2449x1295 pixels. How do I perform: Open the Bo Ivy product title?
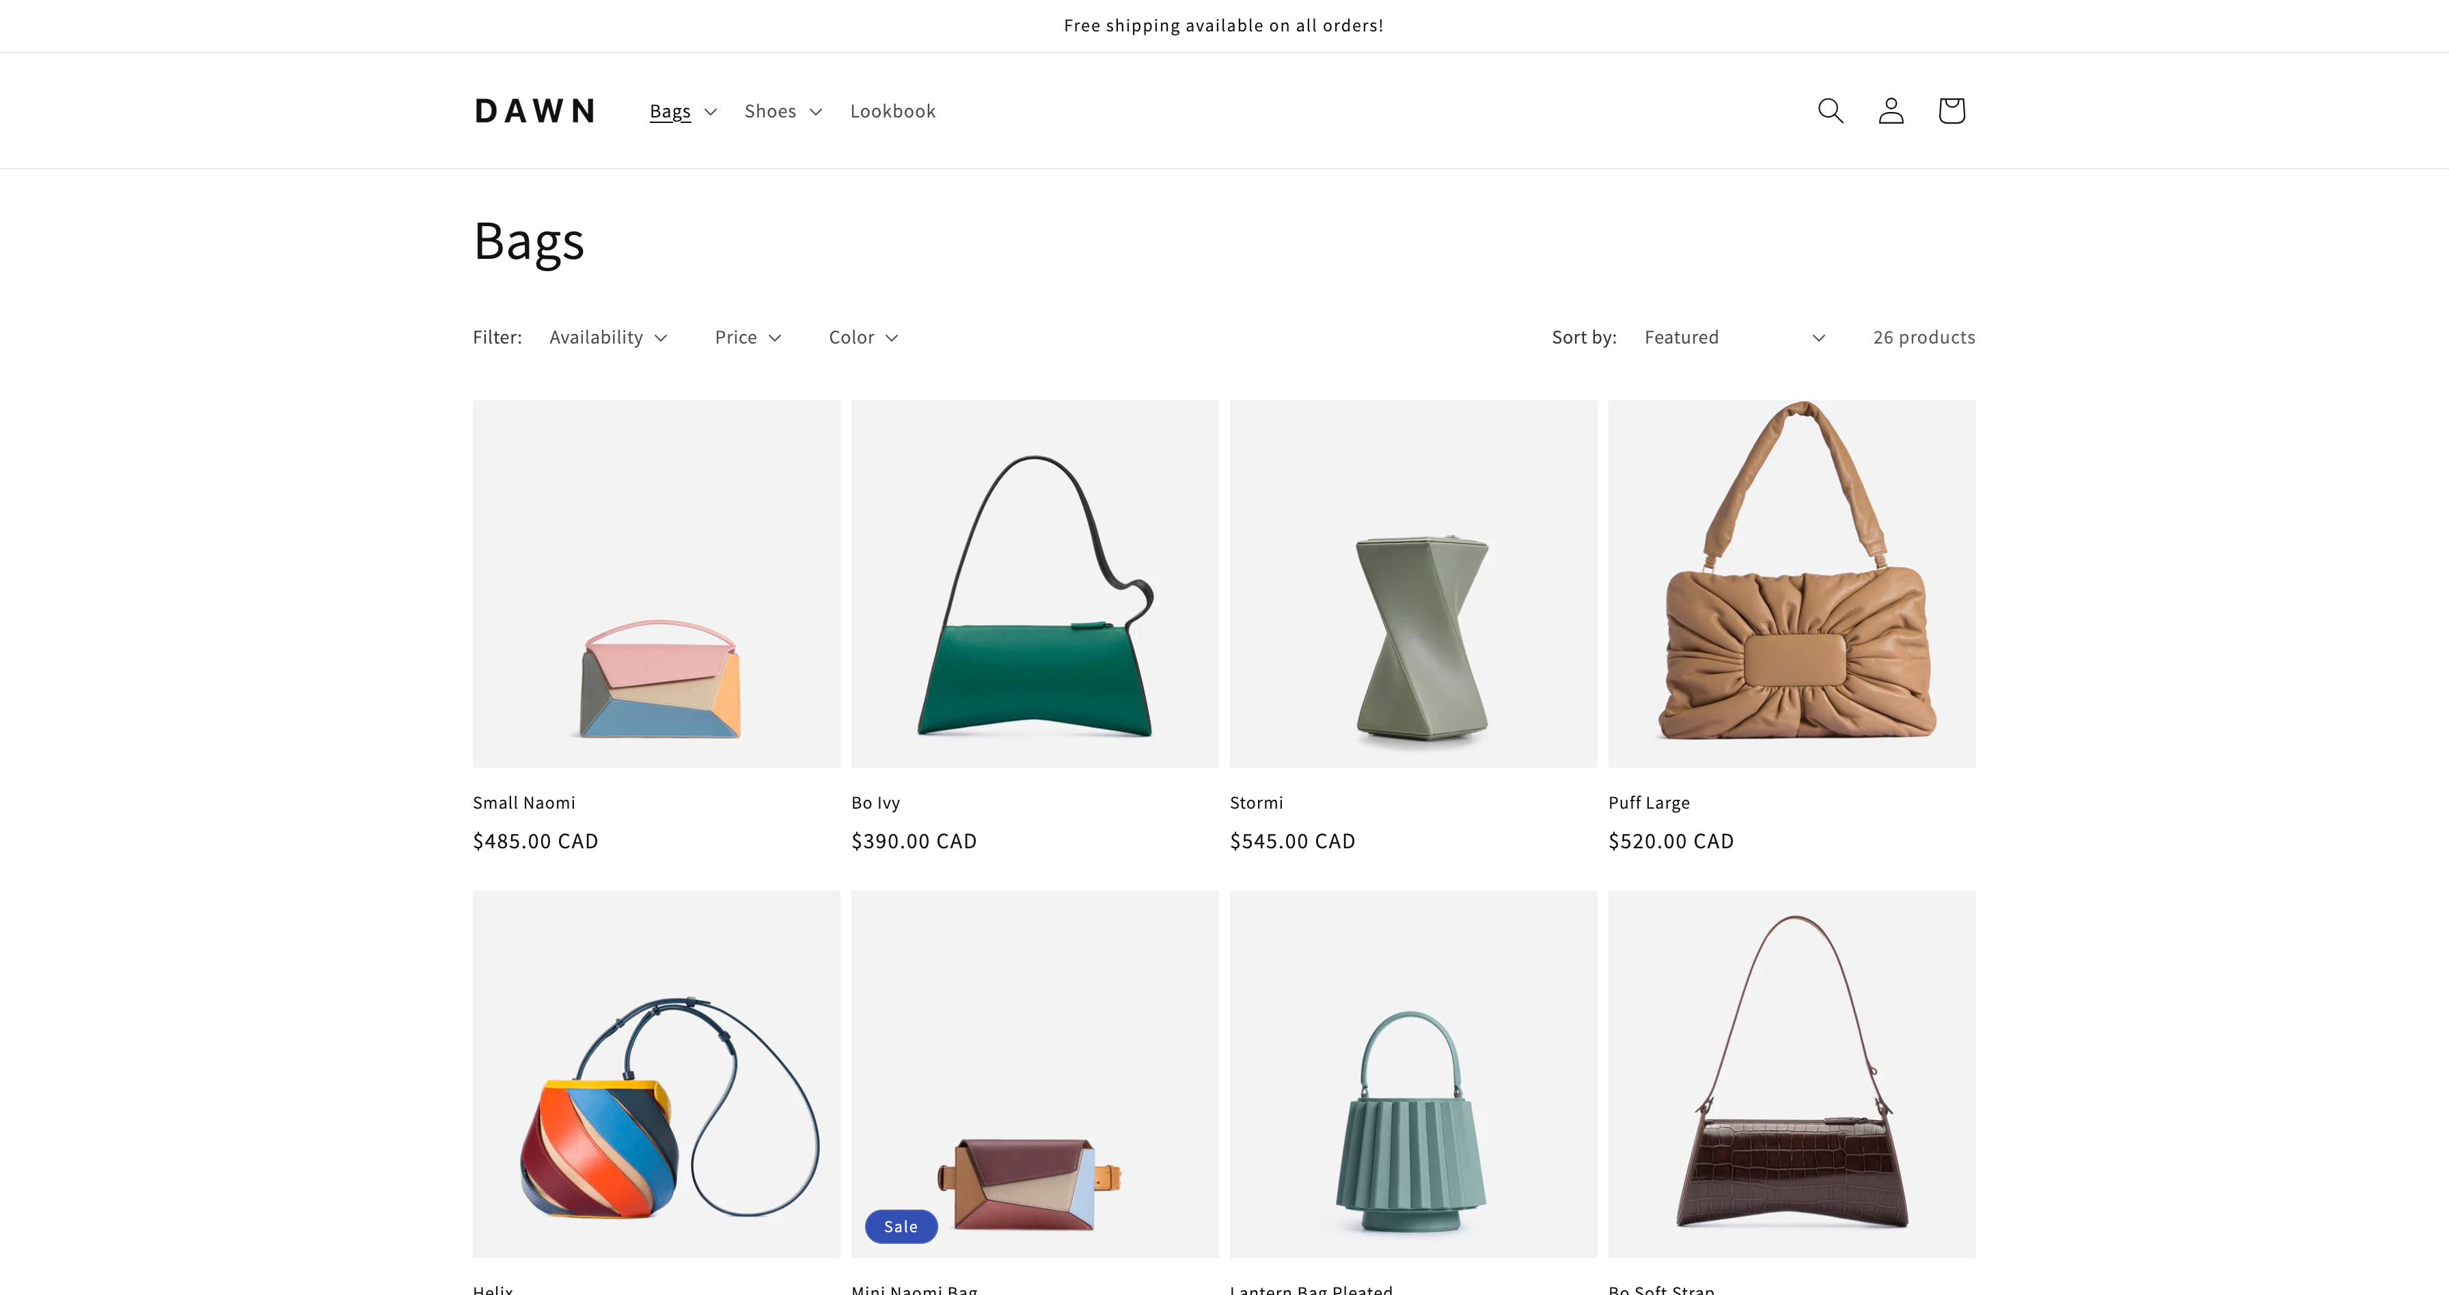[875, 803]
